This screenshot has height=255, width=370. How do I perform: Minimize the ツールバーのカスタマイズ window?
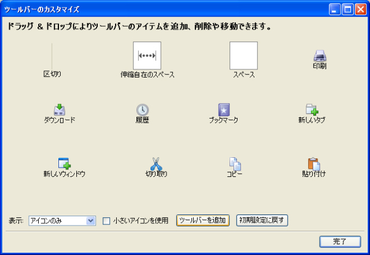tap(334, 9)
